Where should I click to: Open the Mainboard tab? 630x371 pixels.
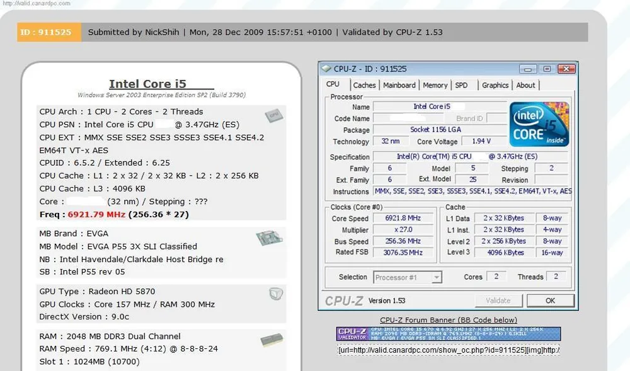(399, 85)
